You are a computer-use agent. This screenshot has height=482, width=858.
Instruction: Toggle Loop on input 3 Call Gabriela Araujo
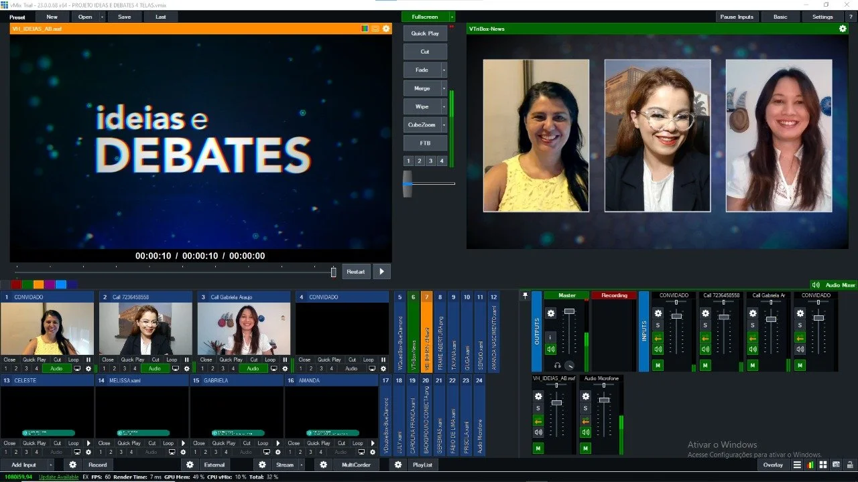tap(270, 359)
